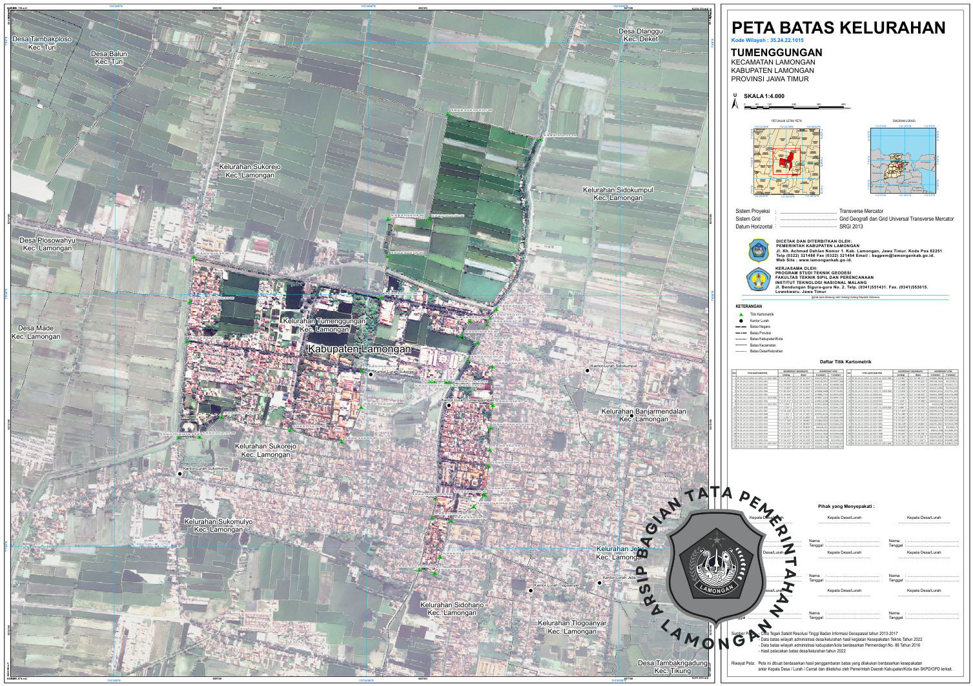The height and width of the screenshot is (686, 973).
Task: Select the Kantor Lurah Sukorejo marker
Action: (x=371, y=373)
